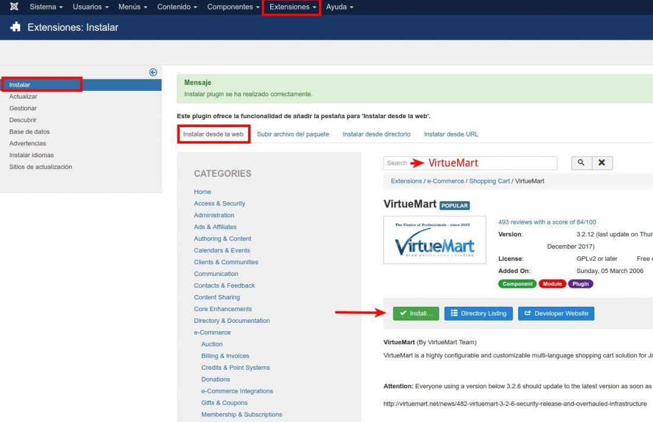Screen dimensions: 653x422
Task: Click the Shopping Cart breadcrumb link
Action: pyautogui.click(x=489, y=181)
